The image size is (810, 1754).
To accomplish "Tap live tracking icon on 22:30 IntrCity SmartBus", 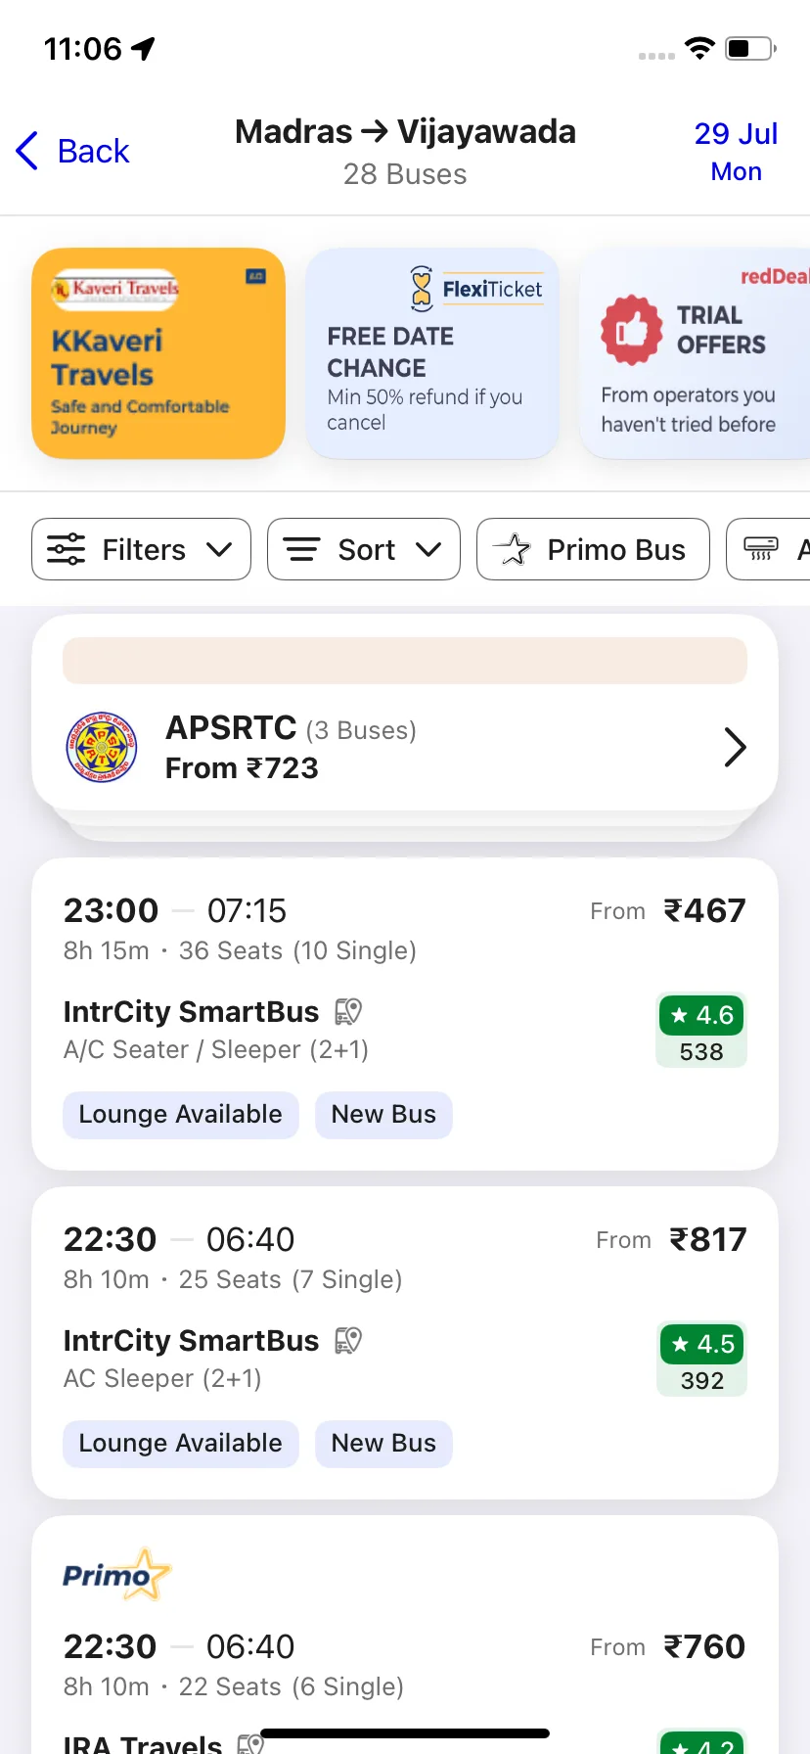I will point(348,1340).
